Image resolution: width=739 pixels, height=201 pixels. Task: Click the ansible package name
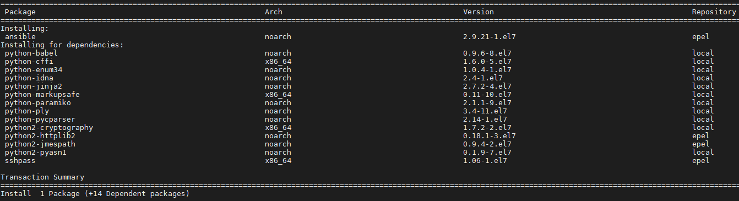coord(20,37)
